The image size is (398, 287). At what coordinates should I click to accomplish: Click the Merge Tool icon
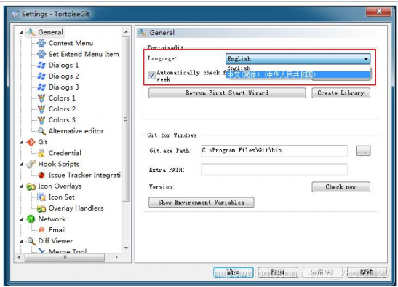pyautogui.click(x=41, y=251)
